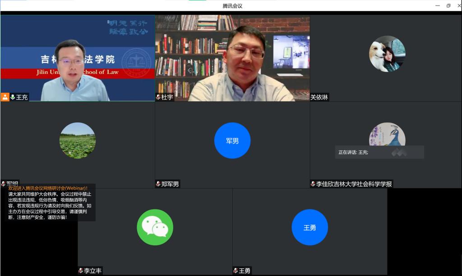Click 杜宇's muted microphone icon
The width and height of the screenshot is (462, 276).
(158, 97)
